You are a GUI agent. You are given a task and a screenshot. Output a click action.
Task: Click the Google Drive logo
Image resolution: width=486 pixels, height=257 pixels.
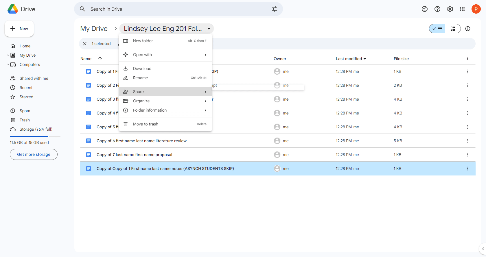pos(13,9)
